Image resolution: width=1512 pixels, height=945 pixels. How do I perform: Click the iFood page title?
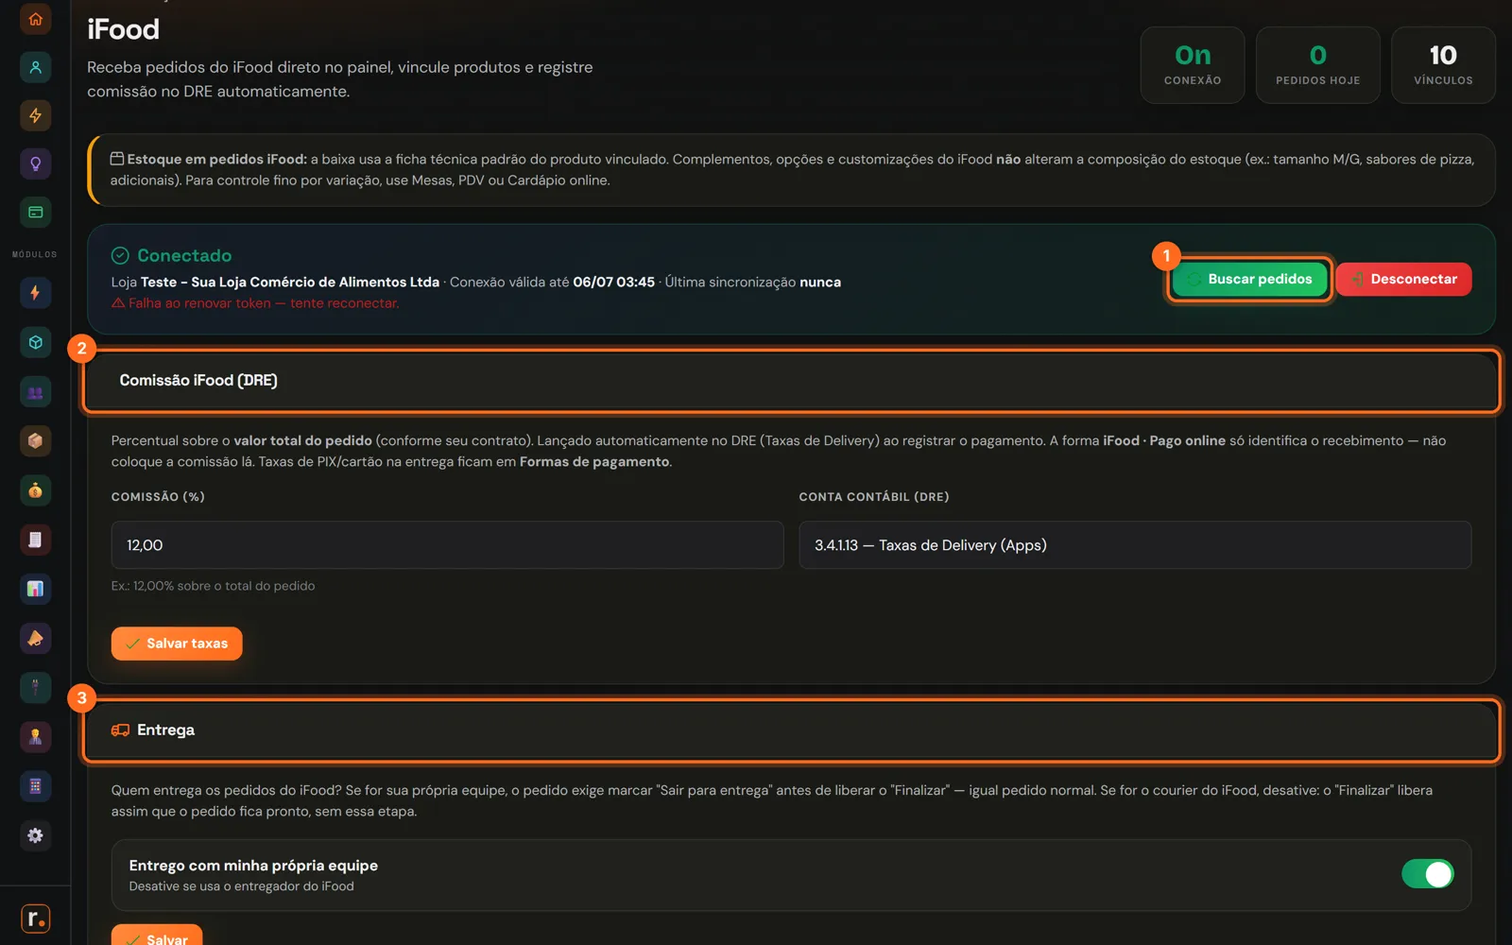coord(123,29)
